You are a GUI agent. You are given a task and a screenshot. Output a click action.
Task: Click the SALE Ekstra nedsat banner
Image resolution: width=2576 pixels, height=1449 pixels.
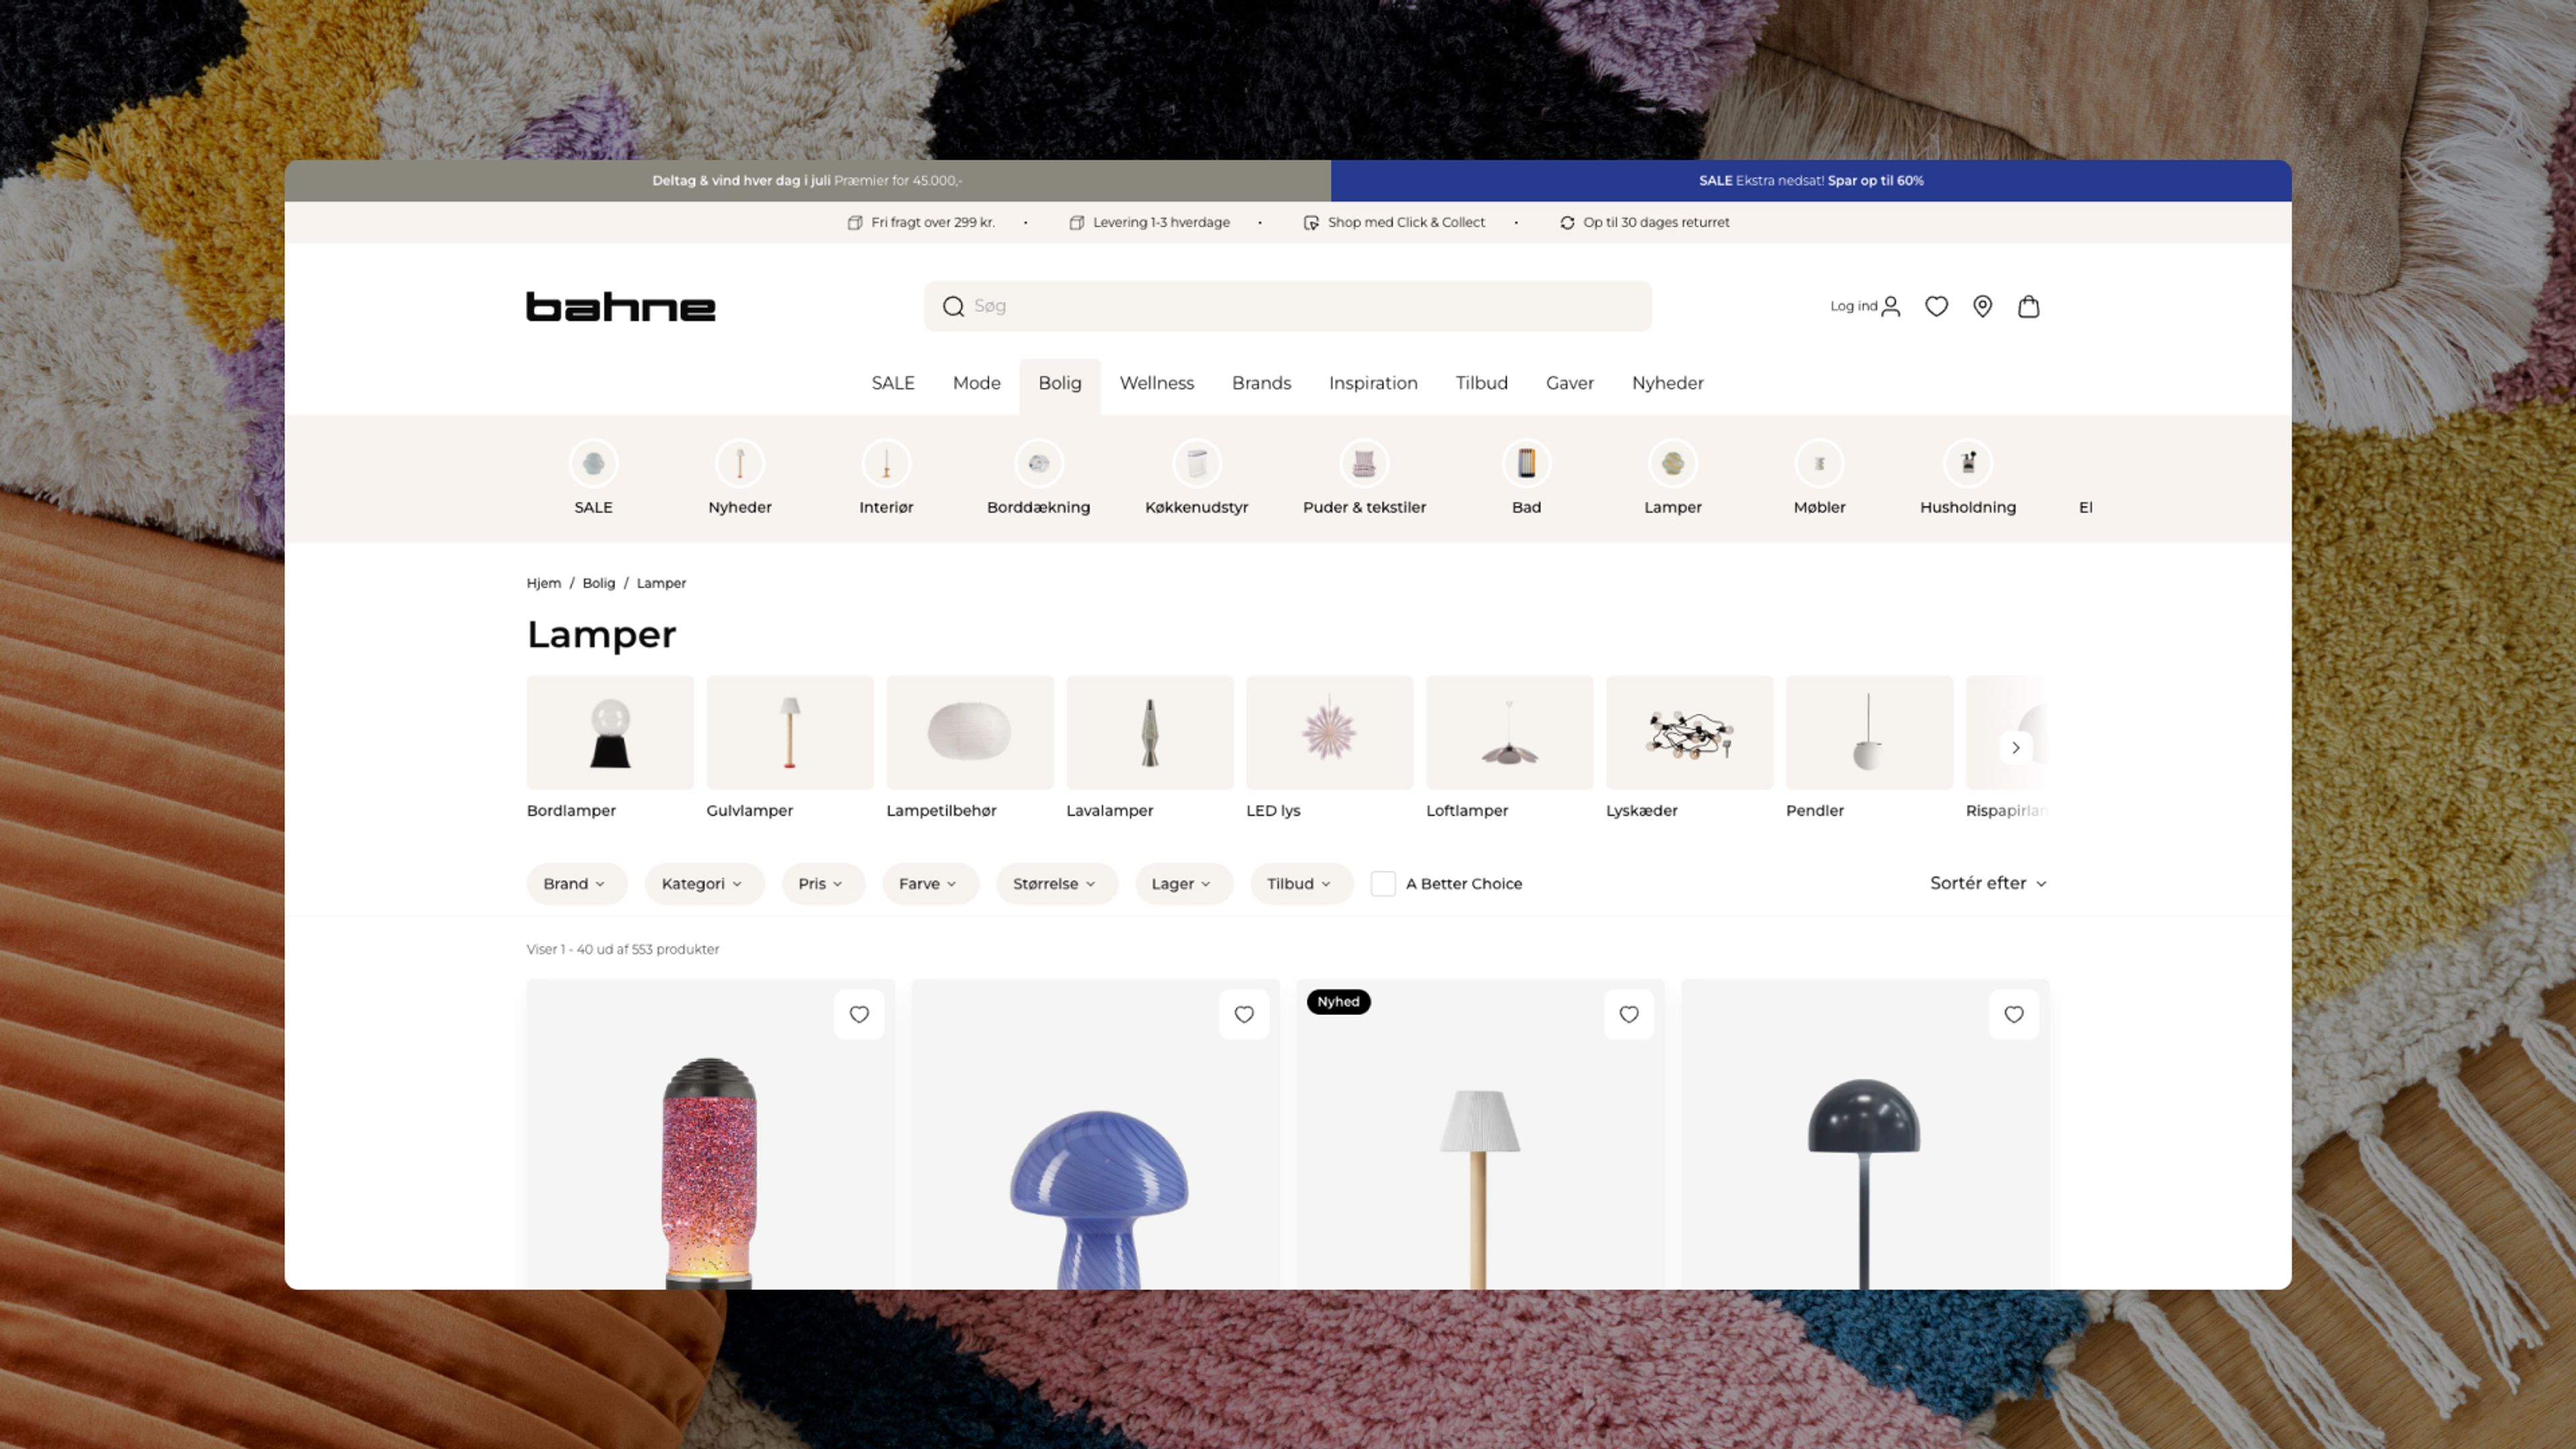pos(1810,181)
